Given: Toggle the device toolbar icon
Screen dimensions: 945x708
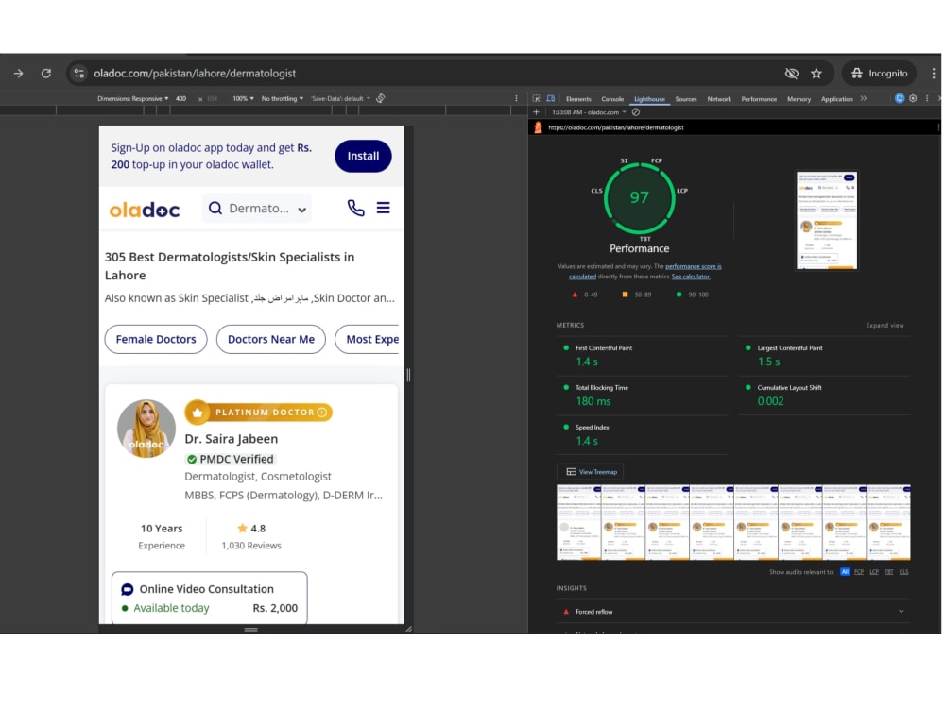Looking at the screenshot, I should (550, 99).
